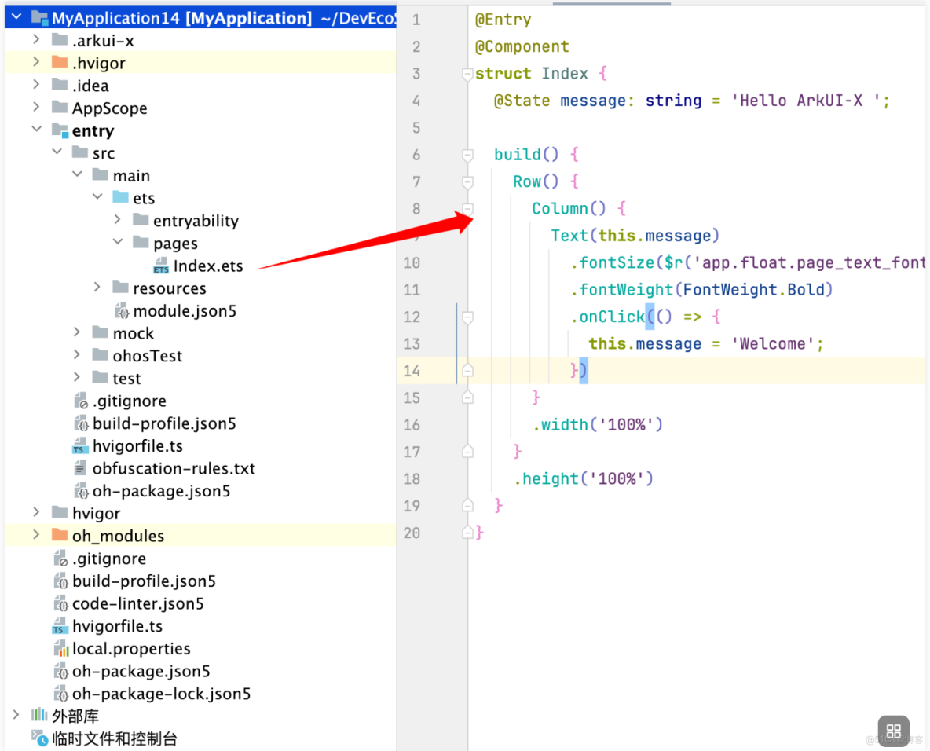Image resolution: width=930 pixels, height=751 pixels.
Task: Click the local.properties file icon
Action: click(61, 649)
